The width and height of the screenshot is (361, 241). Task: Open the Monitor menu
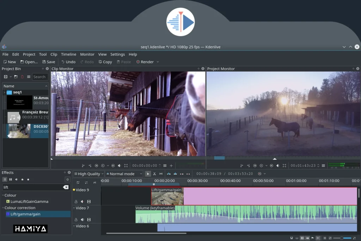[x=87, y=54]
